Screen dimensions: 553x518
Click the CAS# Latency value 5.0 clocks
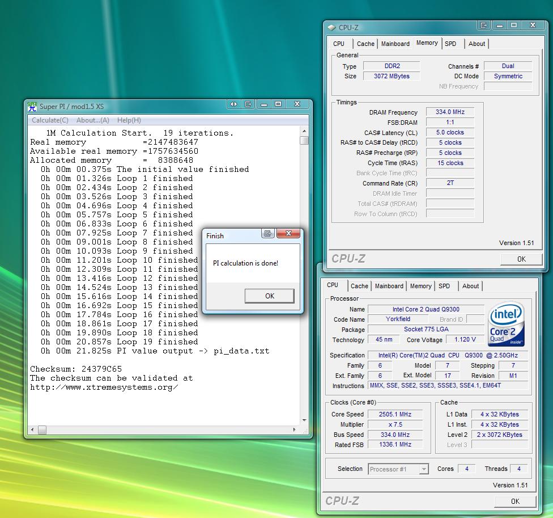pyautogui.click(x=450, y=132)
